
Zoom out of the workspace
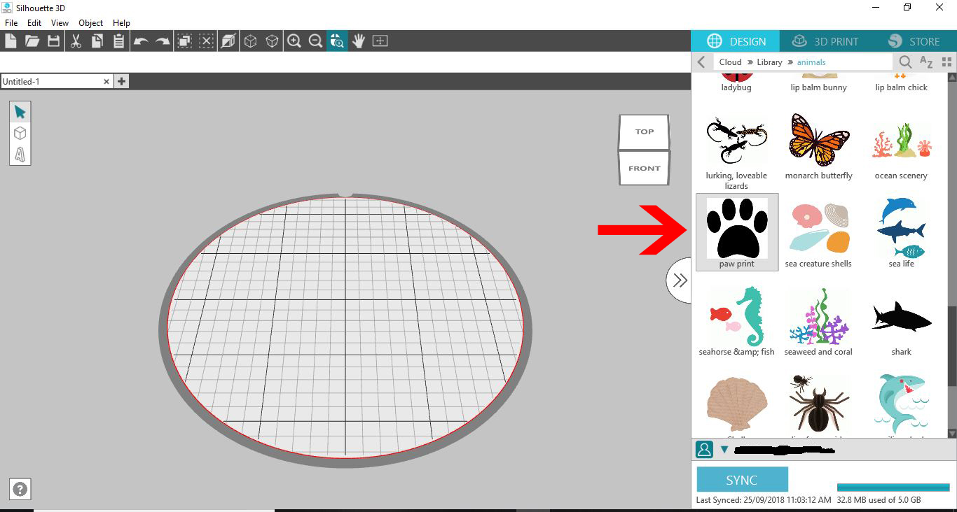click(x=316, y=41)
